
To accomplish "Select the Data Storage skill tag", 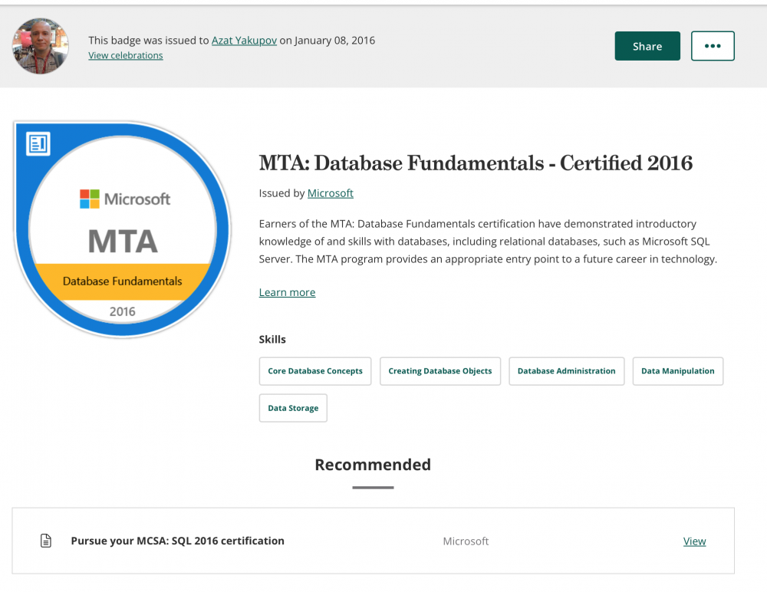I will (x=293, y=408).
